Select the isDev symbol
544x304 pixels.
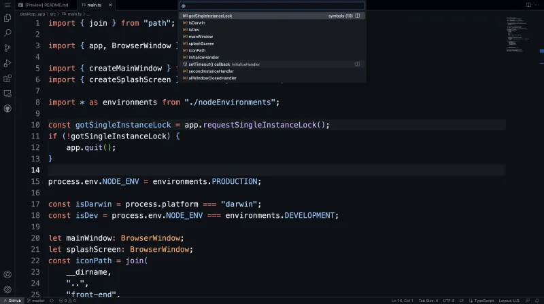tap(272, 29)
